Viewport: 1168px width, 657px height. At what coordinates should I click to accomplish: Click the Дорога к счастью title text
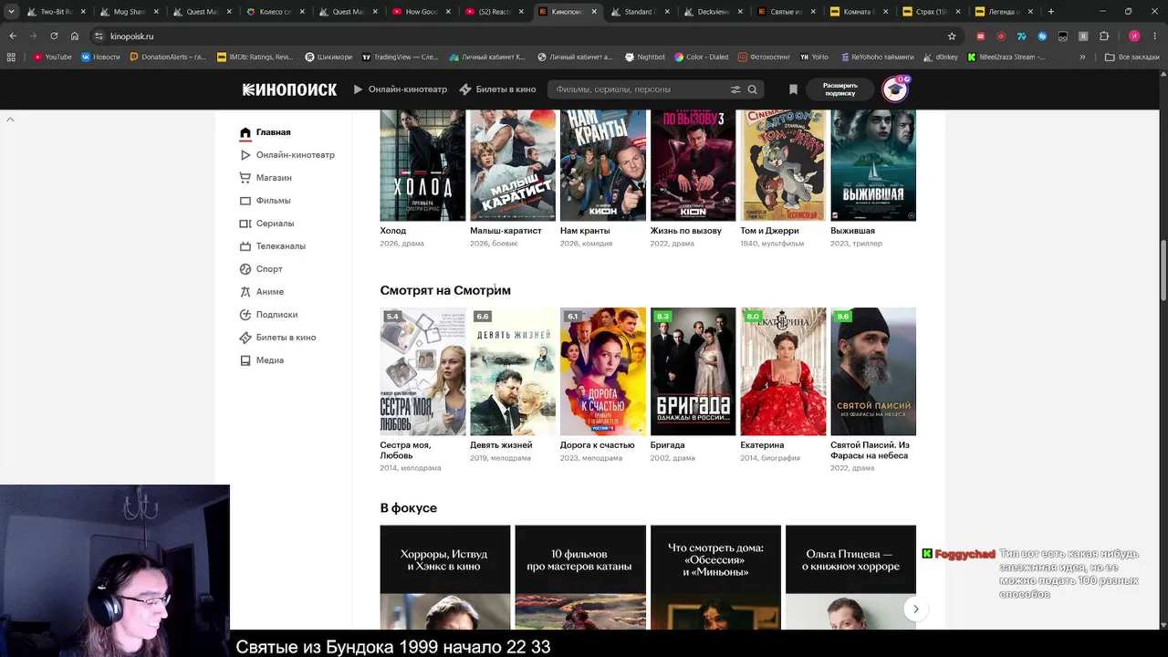click(597, 445)
